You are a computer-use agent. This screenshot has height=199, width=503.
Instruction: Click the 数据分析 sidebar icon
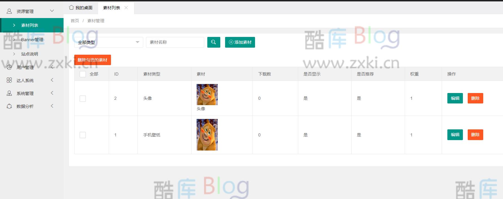coord(9,106)
